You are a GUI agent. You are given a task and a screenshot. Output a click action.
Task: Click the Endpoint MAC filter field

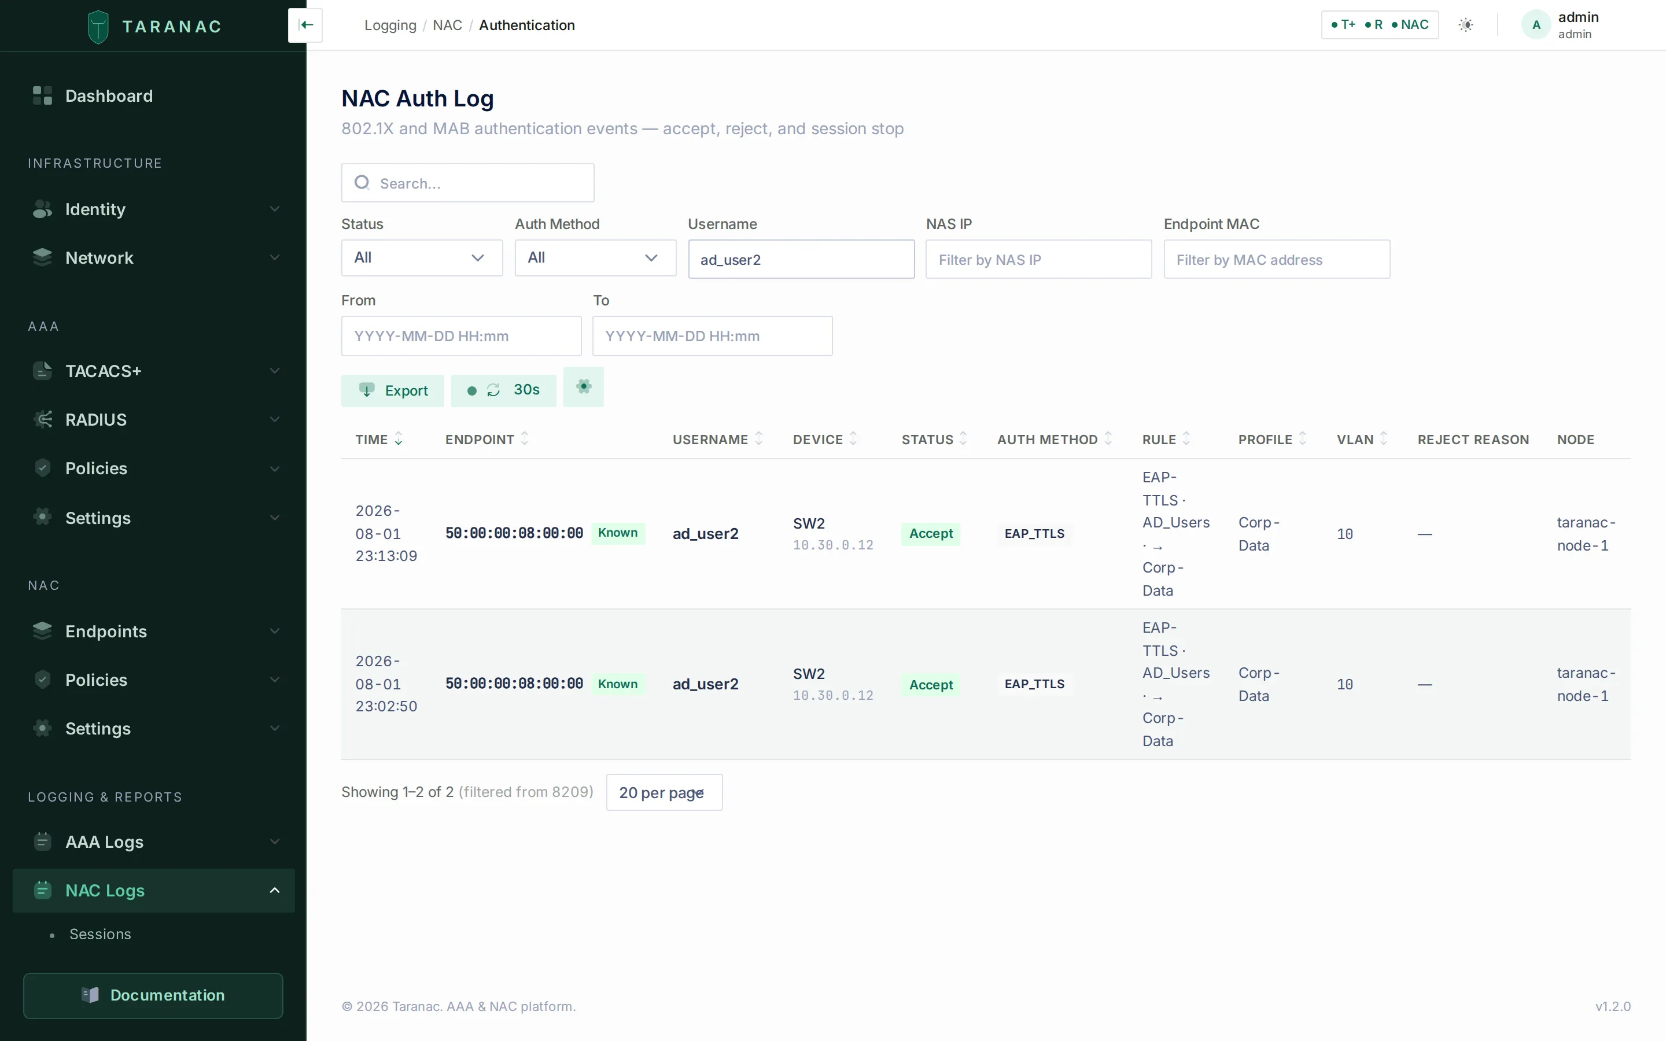pos(1276,260)
